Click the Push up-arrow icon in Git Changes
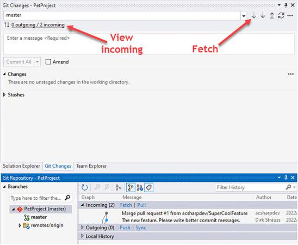The image size is (298, 245). pyautogui.click(x=272, y=15)
